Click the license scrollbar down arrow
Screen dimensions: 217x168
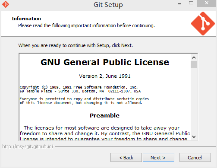(194, 137)
